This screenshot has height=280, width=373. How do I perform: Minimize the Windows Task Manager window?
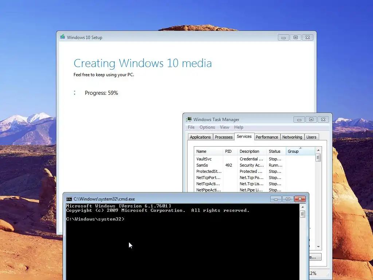[x=299, y=120]
